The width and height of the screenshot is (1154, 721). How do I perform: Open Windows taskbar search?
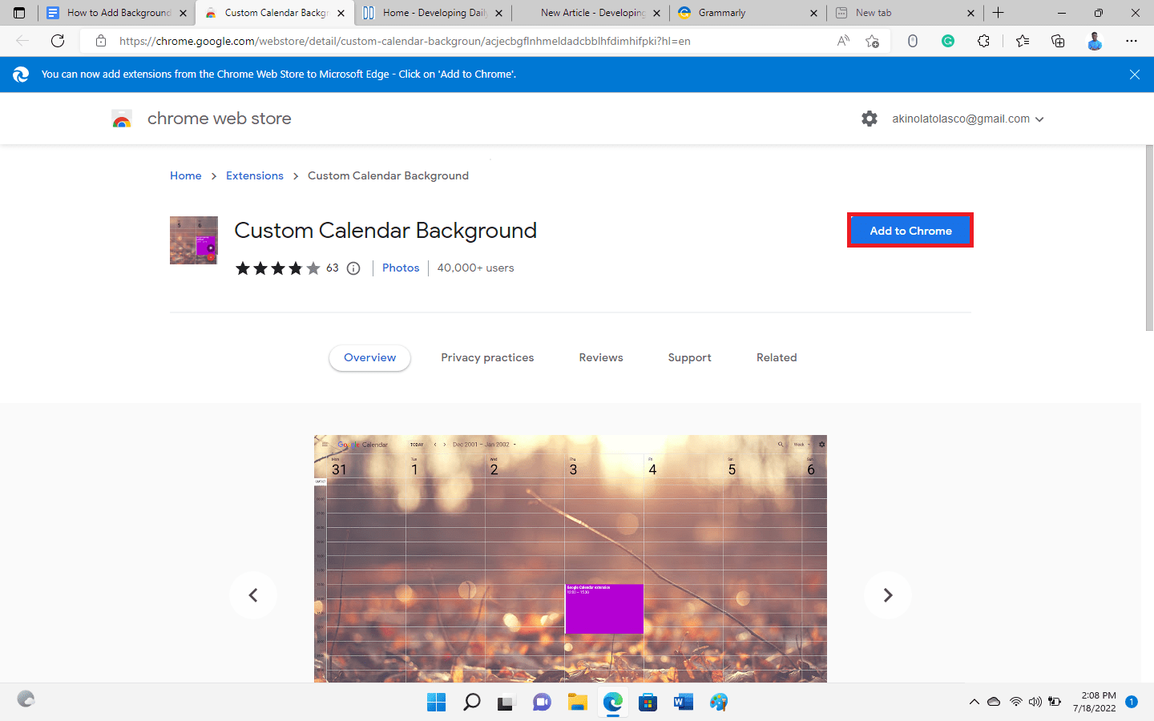coord(472,703)
